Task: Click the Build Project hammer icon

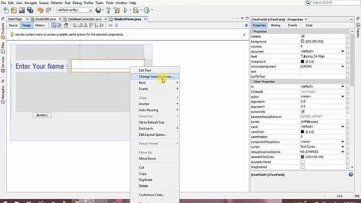Action: [108, 10]
